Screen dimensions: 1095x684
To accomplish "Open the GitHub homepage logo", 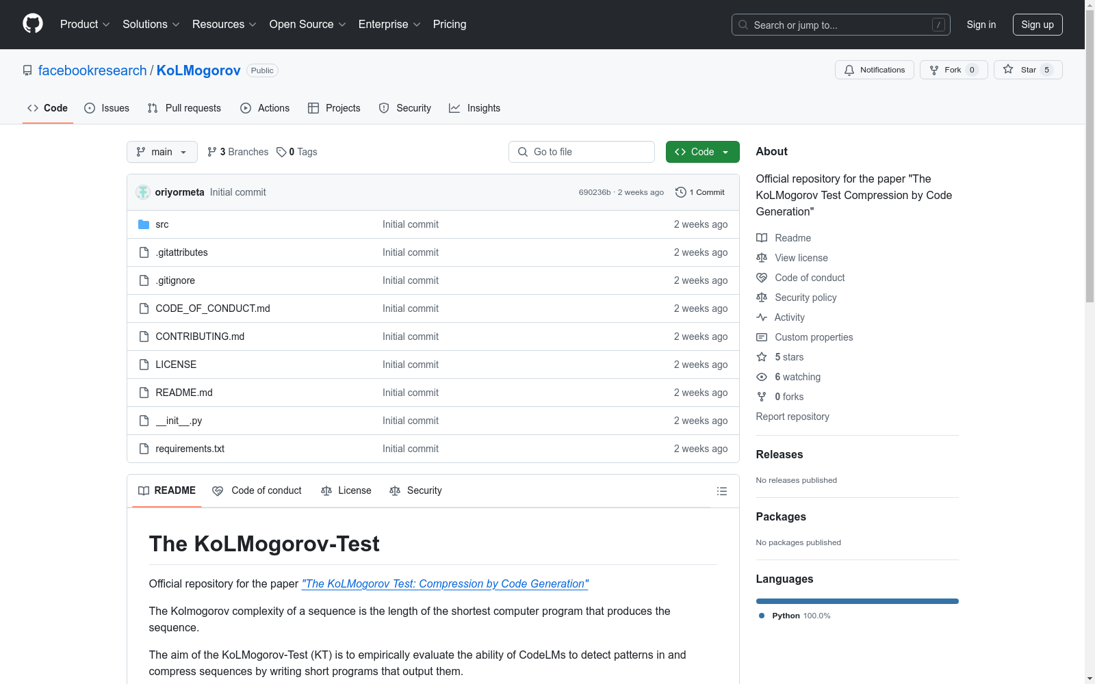I will click(33, 24).
